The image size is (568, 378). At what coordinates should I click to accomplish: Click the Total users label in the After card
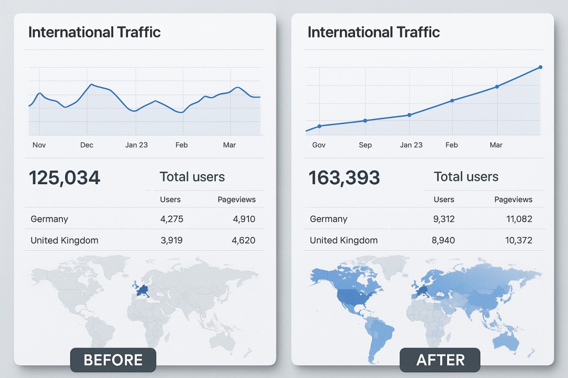point(466,177)
